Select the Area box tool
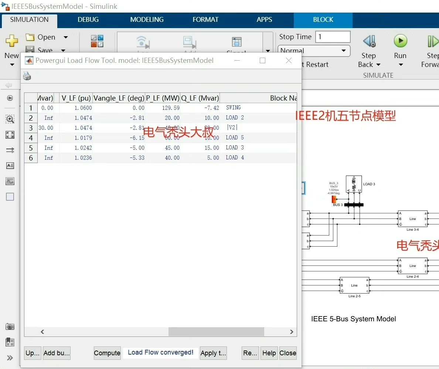The image size is (439, 369). 10,197
